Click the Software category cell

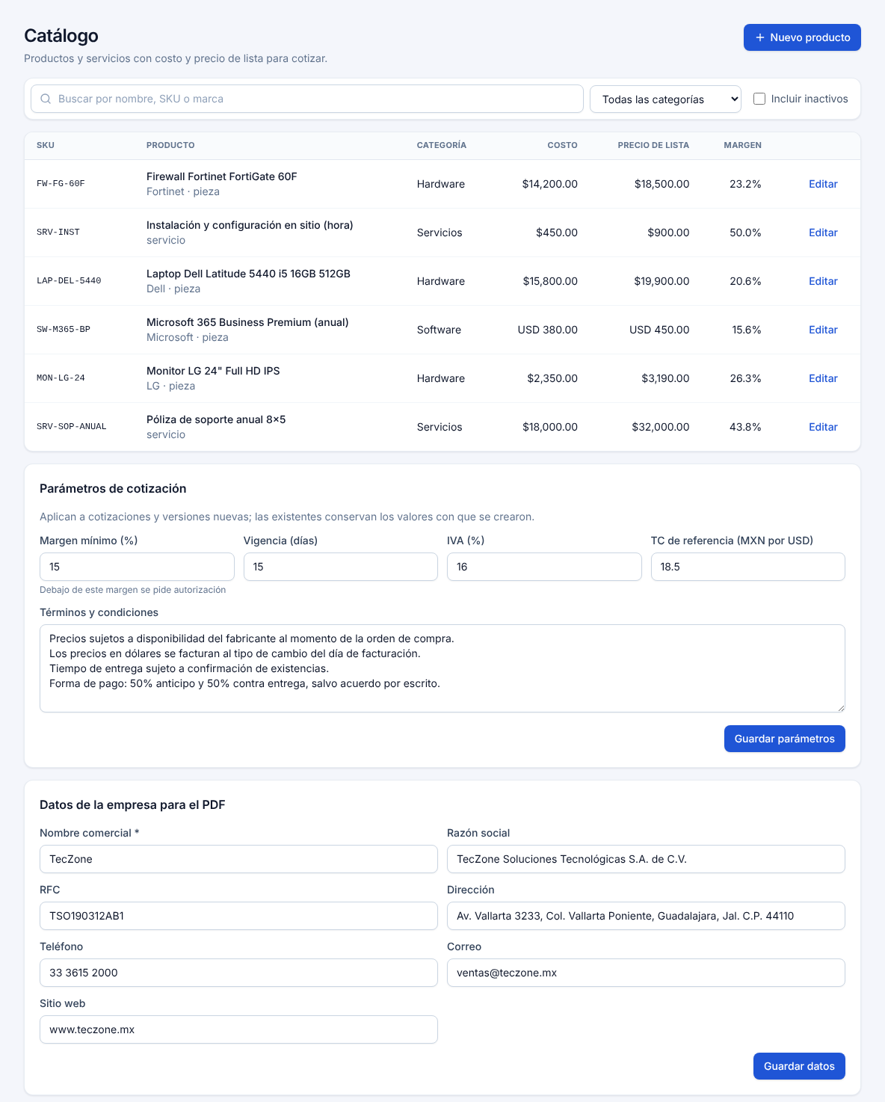(x=439, y=330)
